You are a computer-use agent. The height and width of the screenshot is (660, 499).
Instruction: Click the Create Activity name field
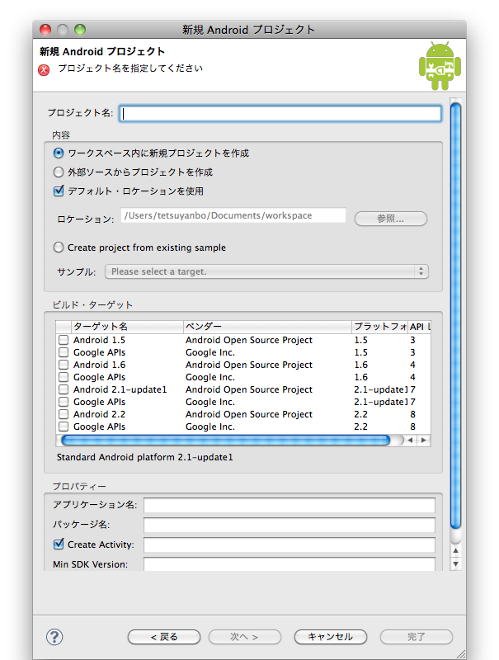(290, 544)
